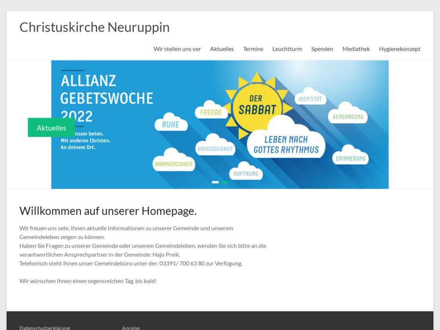The width and height of the screenshot is (440, 330).
Task: Open the Christuskirche Neuruppin site title
Action: tap(94, 27)
